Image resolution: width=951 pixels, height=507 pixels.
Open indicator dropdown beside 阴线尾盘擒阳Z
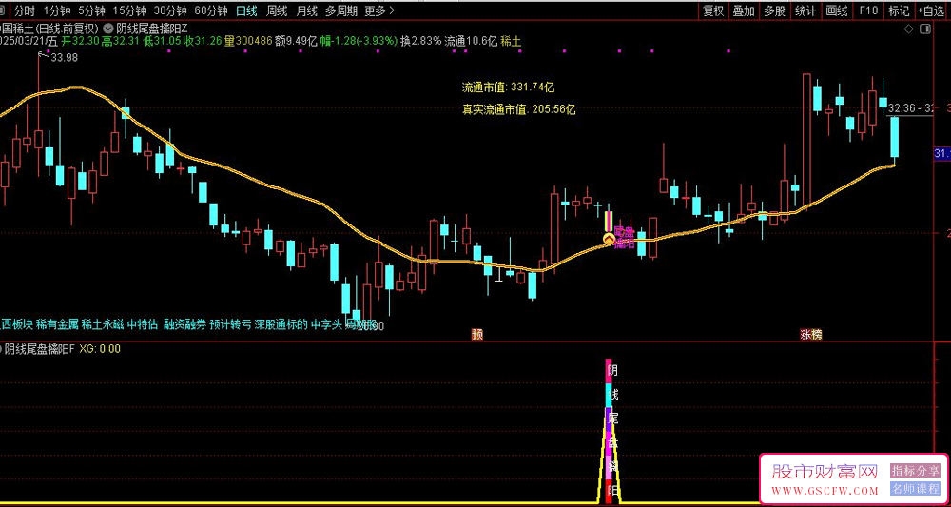coord(108,28)
